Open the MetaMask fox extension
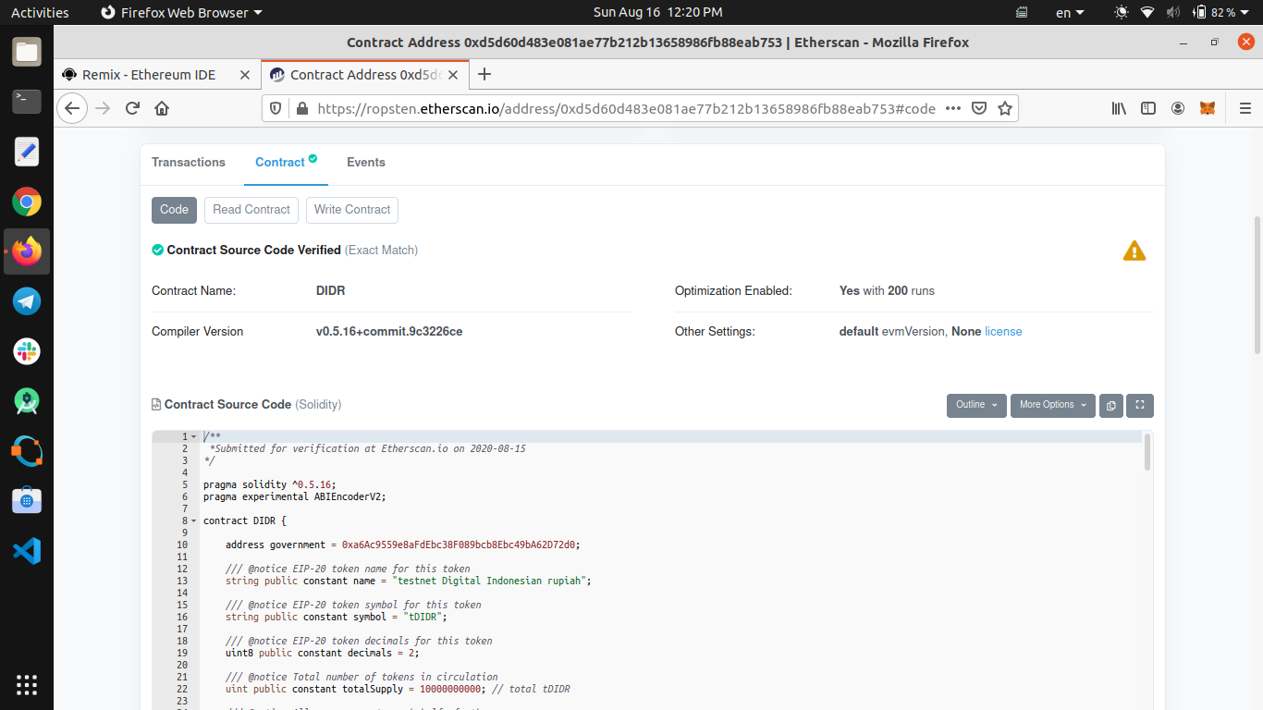 pos(1208,108)
